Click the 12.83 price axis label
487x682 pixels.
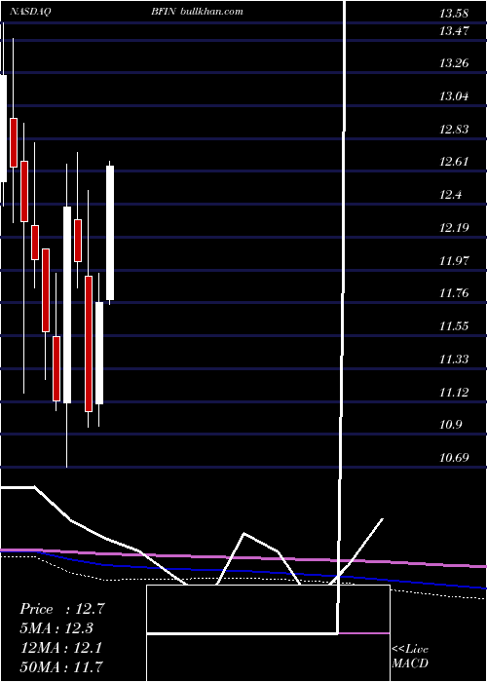pos(454,130)
